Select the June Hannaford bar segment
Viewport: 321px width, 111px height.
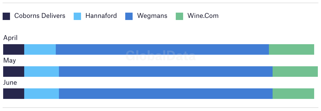pos(42,94)
